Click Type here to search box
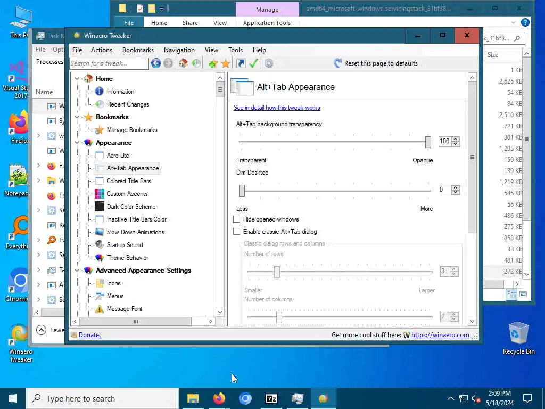545x409 pixels. tap(103, 398)
